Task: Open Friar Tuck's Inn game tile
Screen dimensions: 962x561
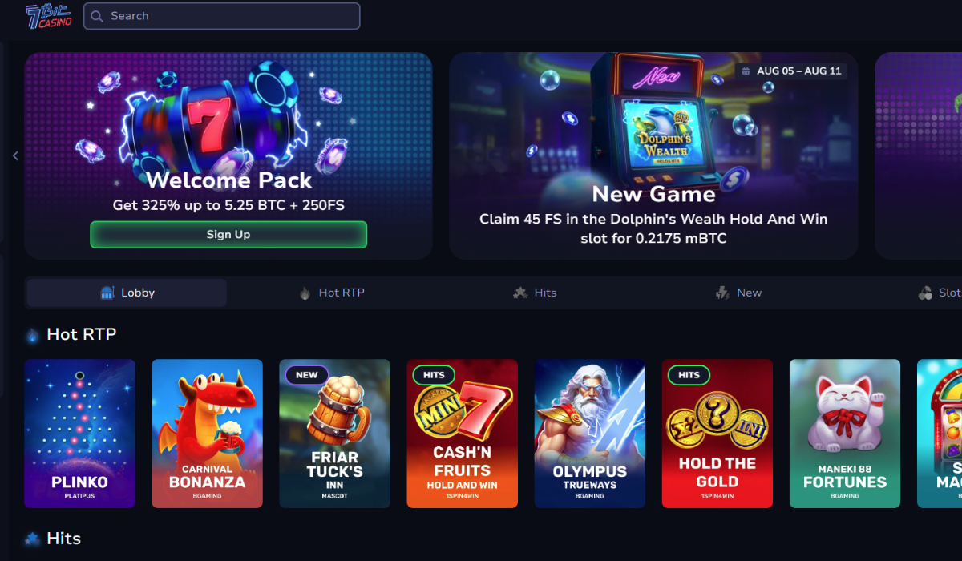Action: click(x=334, y=434)
